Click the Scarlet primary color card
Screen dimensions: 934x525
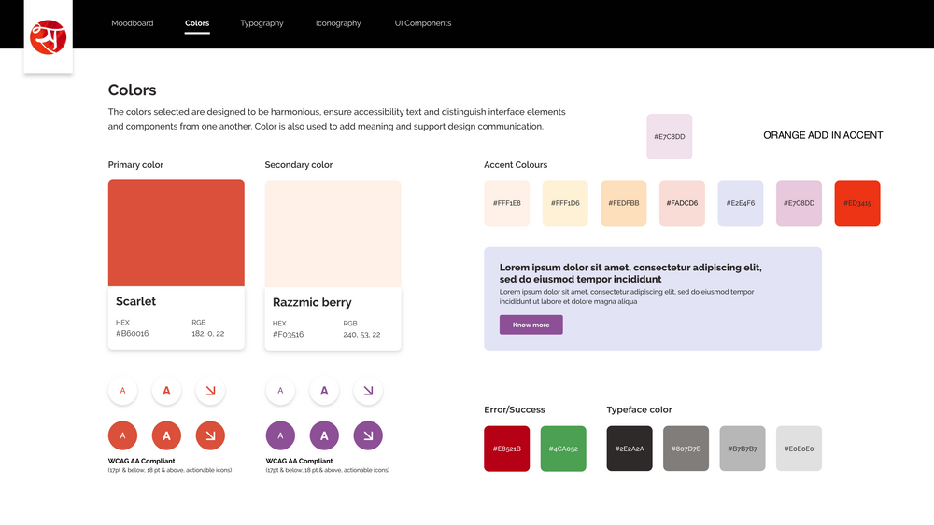point(177,264)
